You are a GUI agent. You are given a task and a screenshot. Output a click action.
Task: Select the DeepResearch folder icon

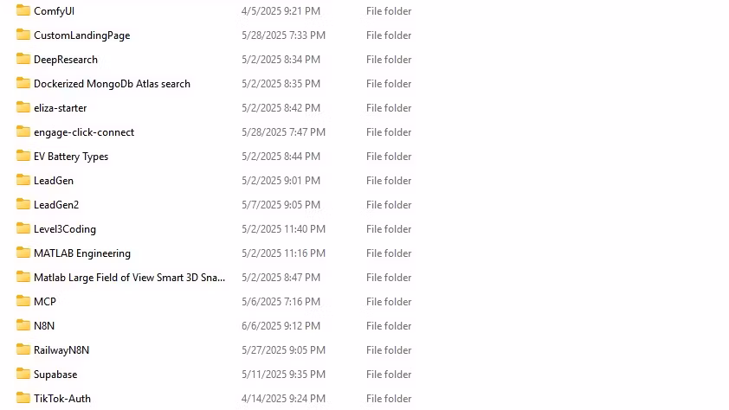pyautogui.click(x=23, y=59)
